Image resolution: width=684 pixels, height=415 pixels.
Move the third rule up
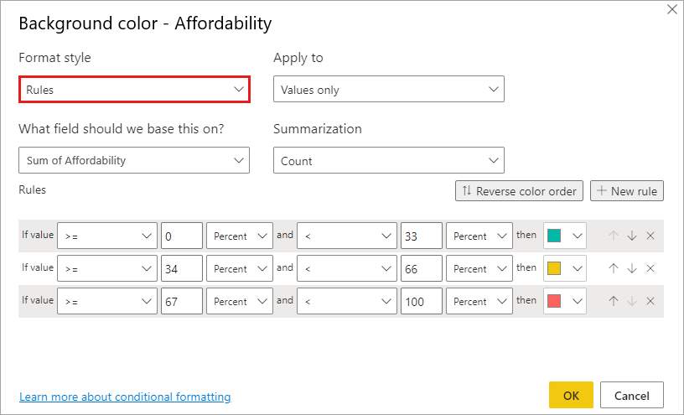pyautogui.click(x=614, y=301)
